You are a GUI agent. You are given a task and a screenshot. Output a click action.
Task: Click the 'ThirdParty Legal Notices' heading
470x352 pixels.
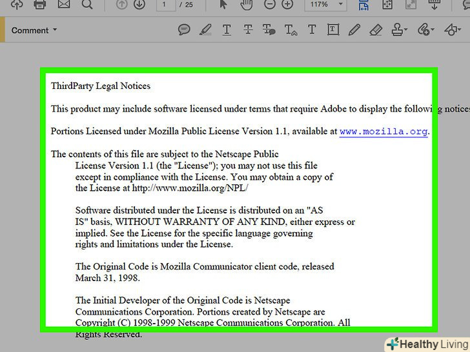coord(101,86)
